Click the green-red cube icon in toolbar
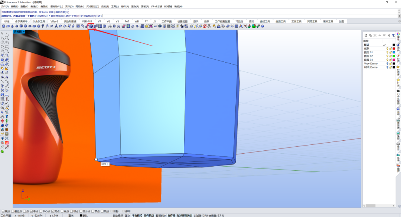The height and width of the screenshot is (217, 401). pyautogui.click(x=254, y=26)
